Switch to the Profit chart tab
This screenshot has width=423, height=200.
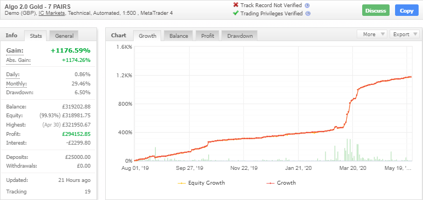[208, 36]
